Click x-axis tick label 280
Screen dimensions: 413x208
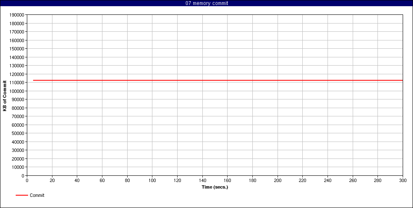[x=378, y=180]
